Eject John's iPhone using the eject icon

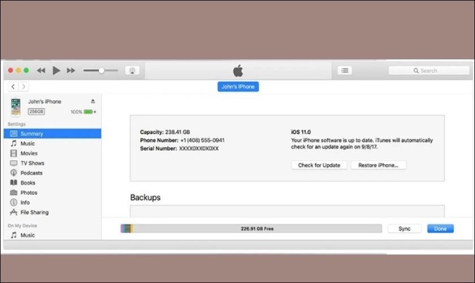coord(93,101)
